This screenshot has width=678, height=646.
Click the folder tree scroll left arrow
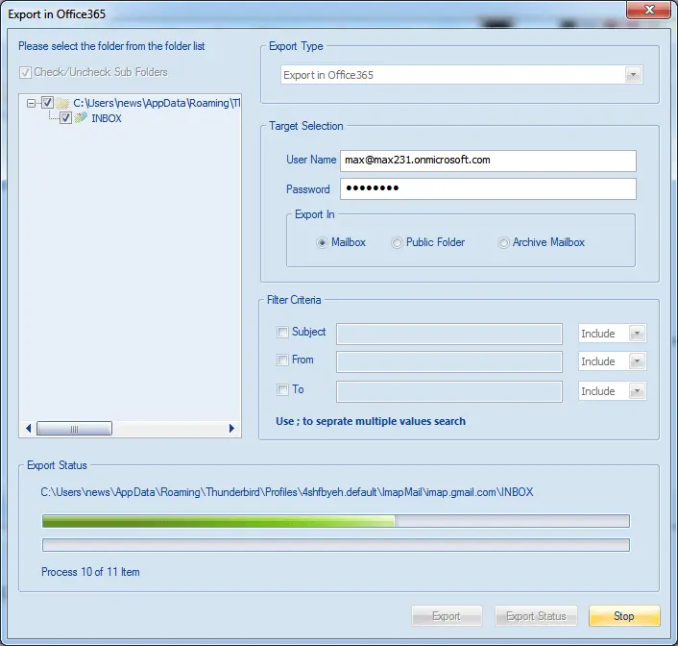click(x=28, y=429)
